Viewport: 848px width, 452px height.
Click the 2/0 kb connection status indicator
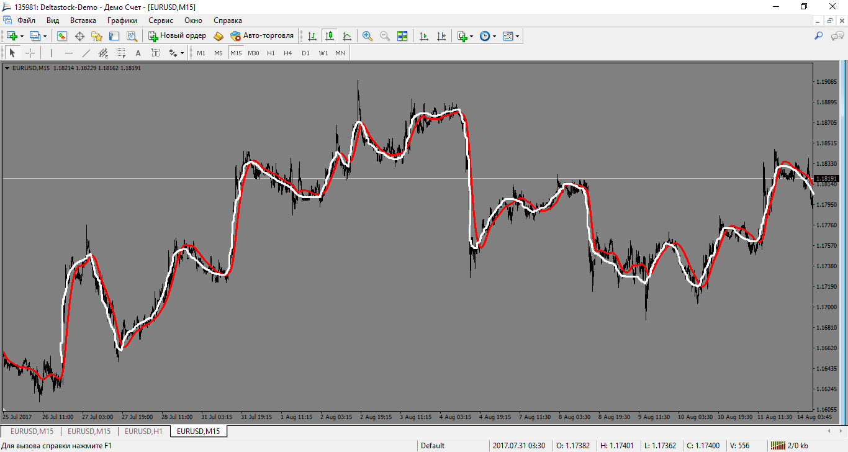click(789, 445)
